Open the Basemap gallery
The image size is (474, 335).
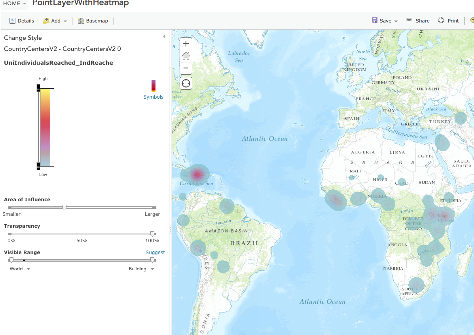93,21
